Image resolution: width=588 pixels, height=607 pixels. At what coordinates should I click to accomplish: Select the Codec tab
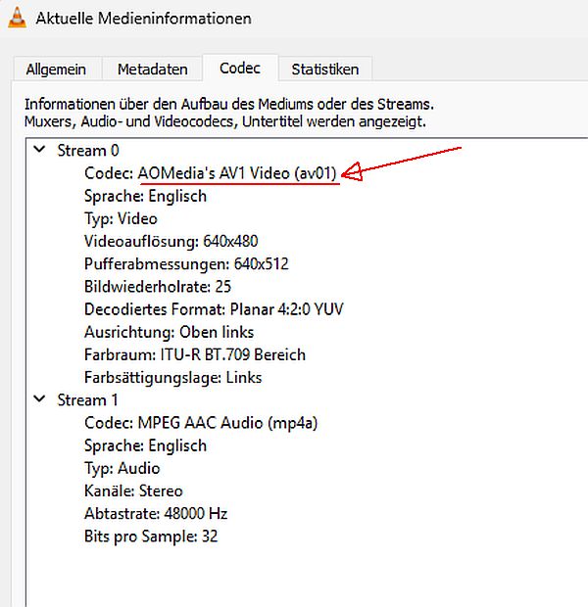(x=240, y=69)
